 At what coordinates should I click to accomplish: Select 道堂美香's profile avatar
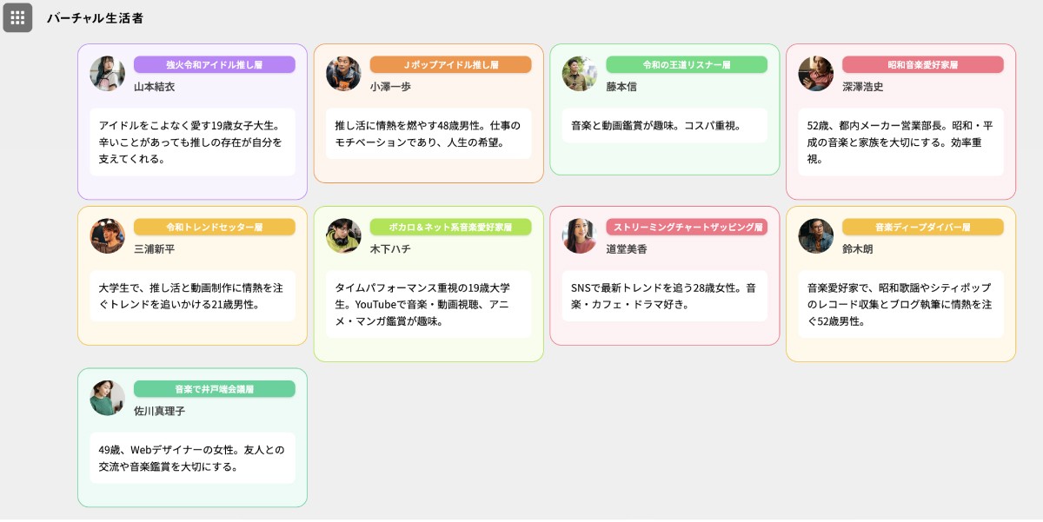point(580,236)
